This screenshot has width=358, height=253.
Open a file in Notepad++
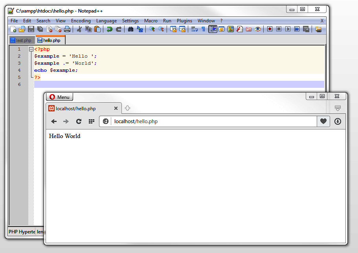pos(22,29)
